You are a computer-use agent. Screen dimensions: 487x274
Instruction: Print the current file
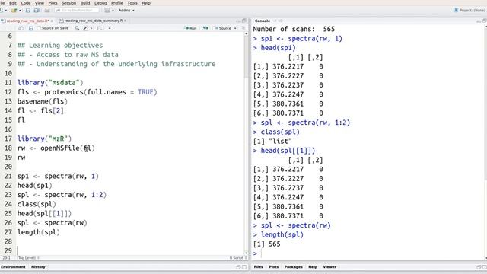point(47,10)
